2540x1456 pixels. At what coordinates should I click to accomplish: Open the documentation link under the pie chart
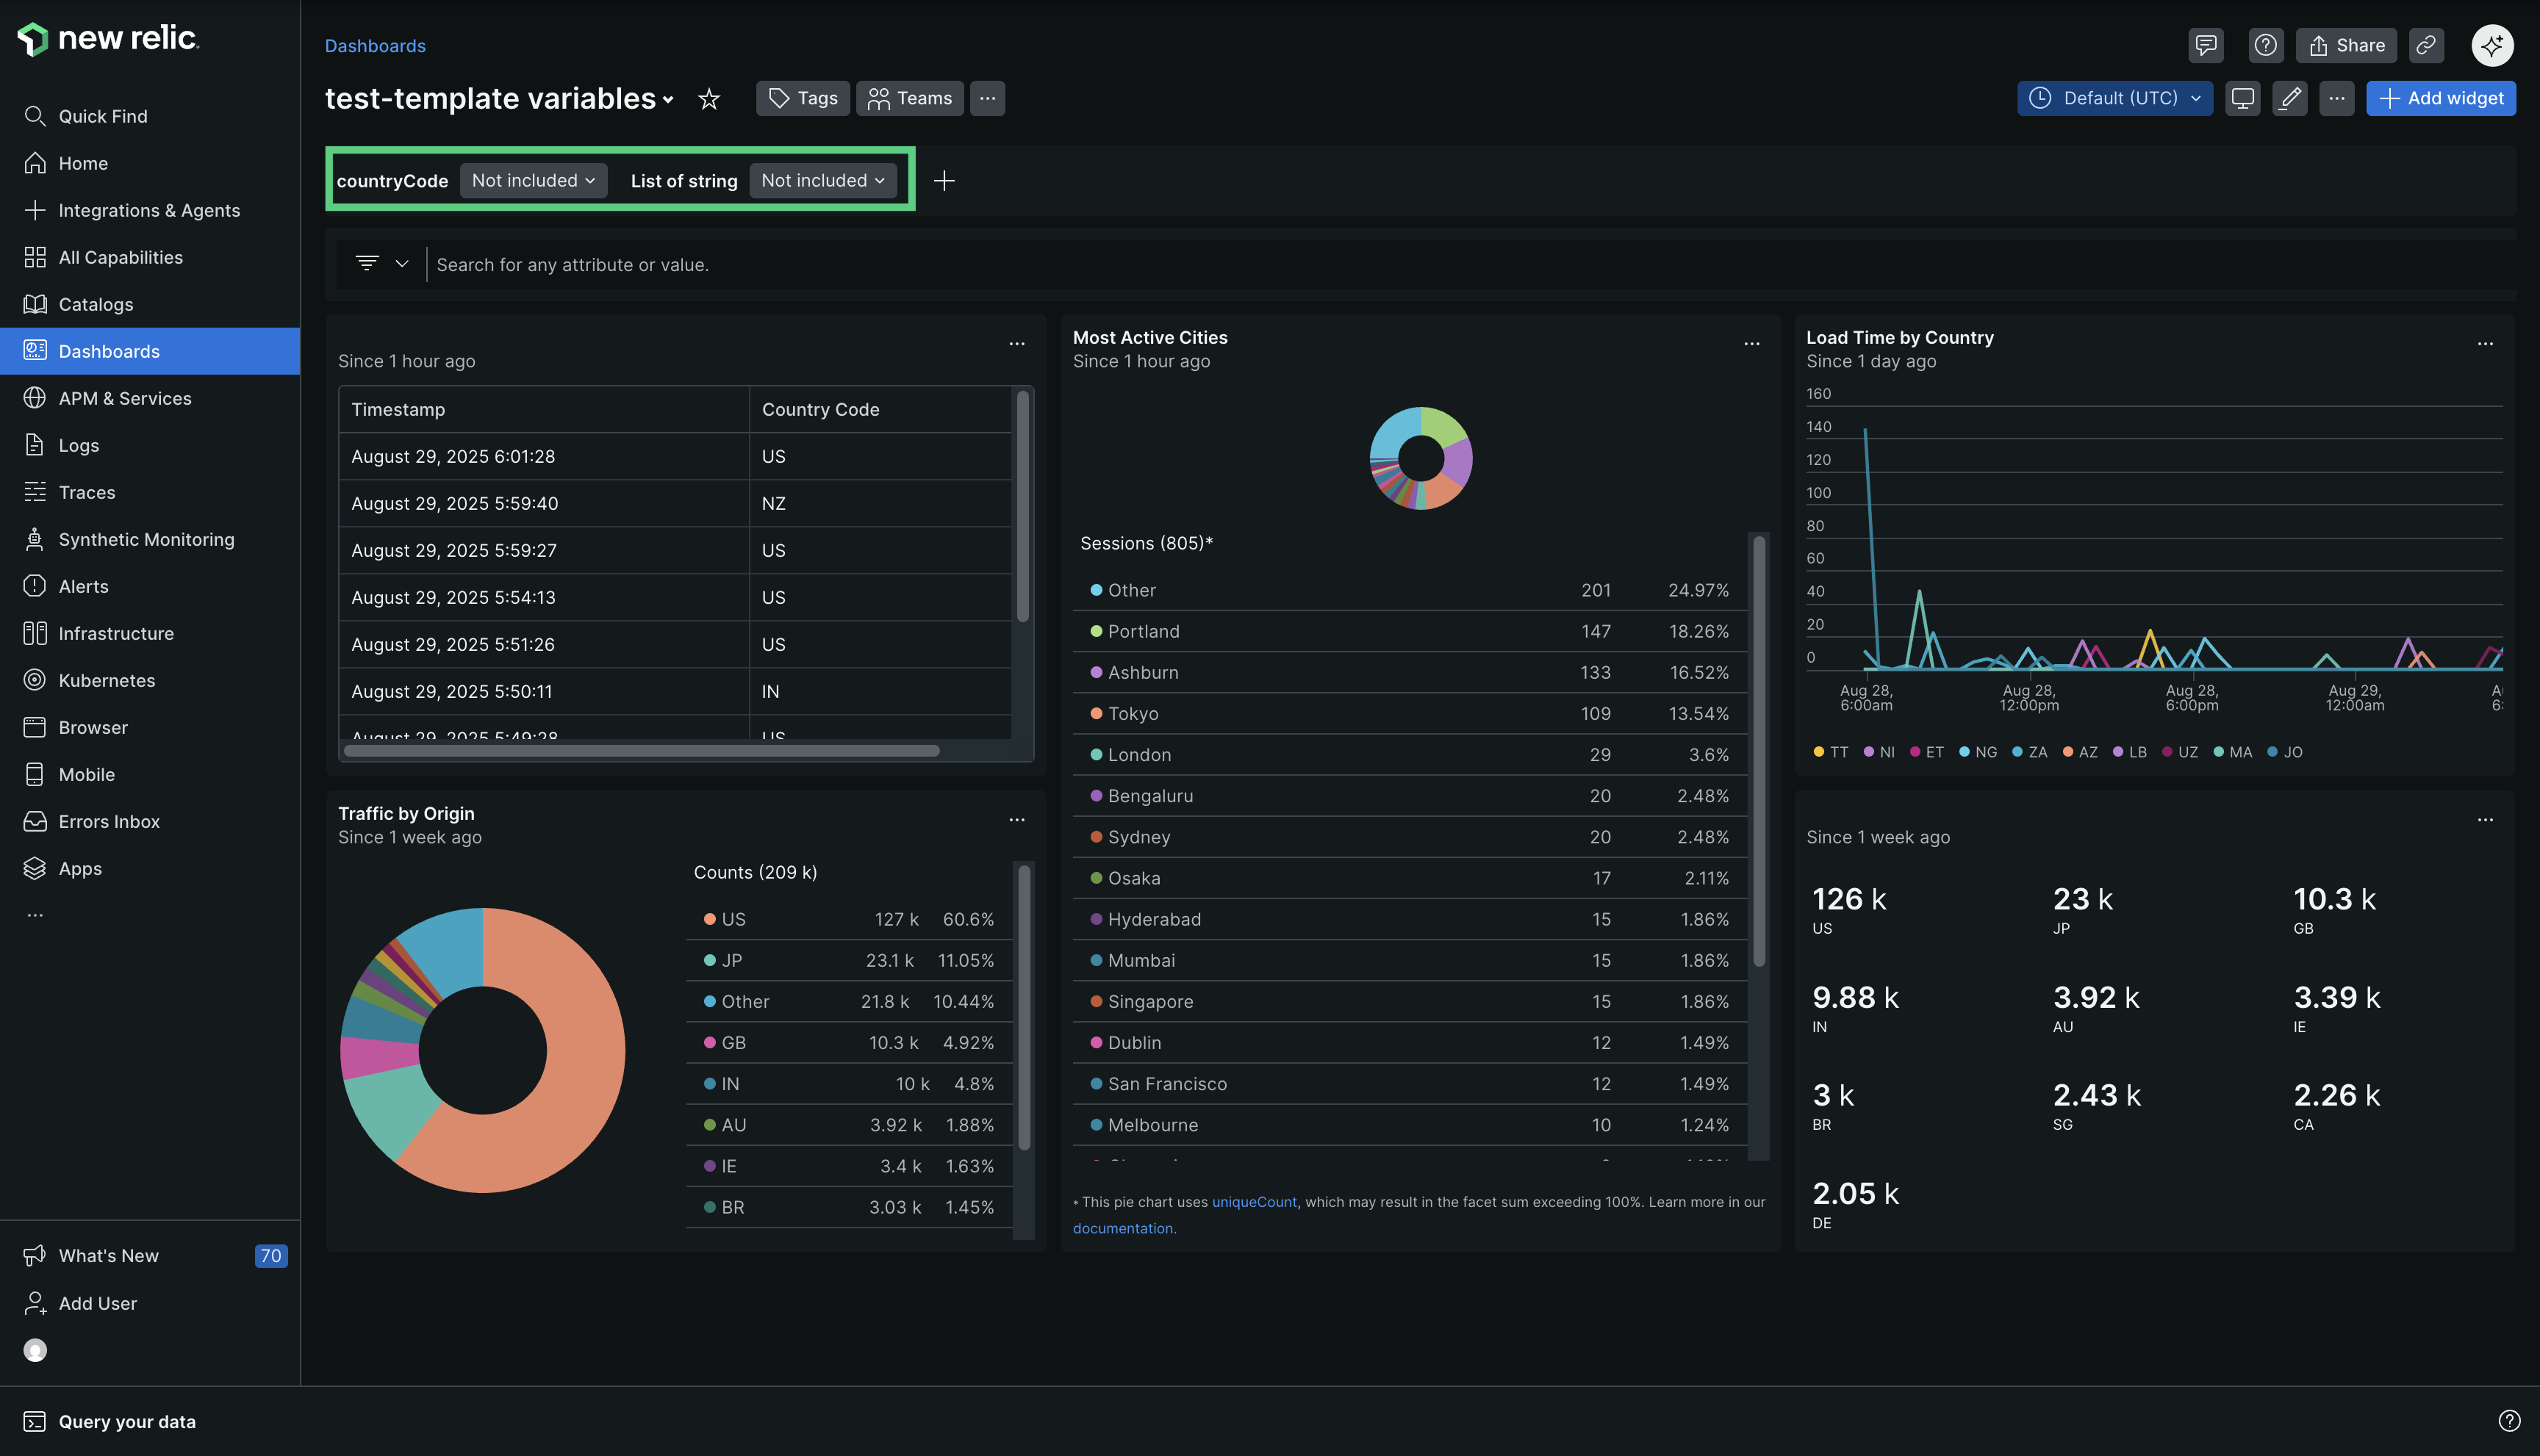(1122, 1228)
